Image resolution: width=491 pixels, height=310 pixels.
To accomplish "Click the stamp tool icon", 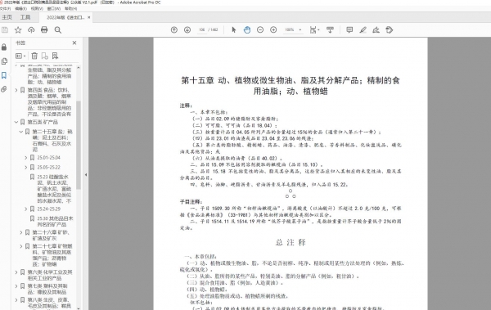I will pyautogui.click(x=390, y=29).
